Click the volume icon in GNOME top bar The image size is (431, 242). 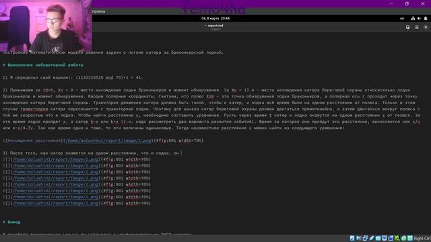(x=419, y=18)
